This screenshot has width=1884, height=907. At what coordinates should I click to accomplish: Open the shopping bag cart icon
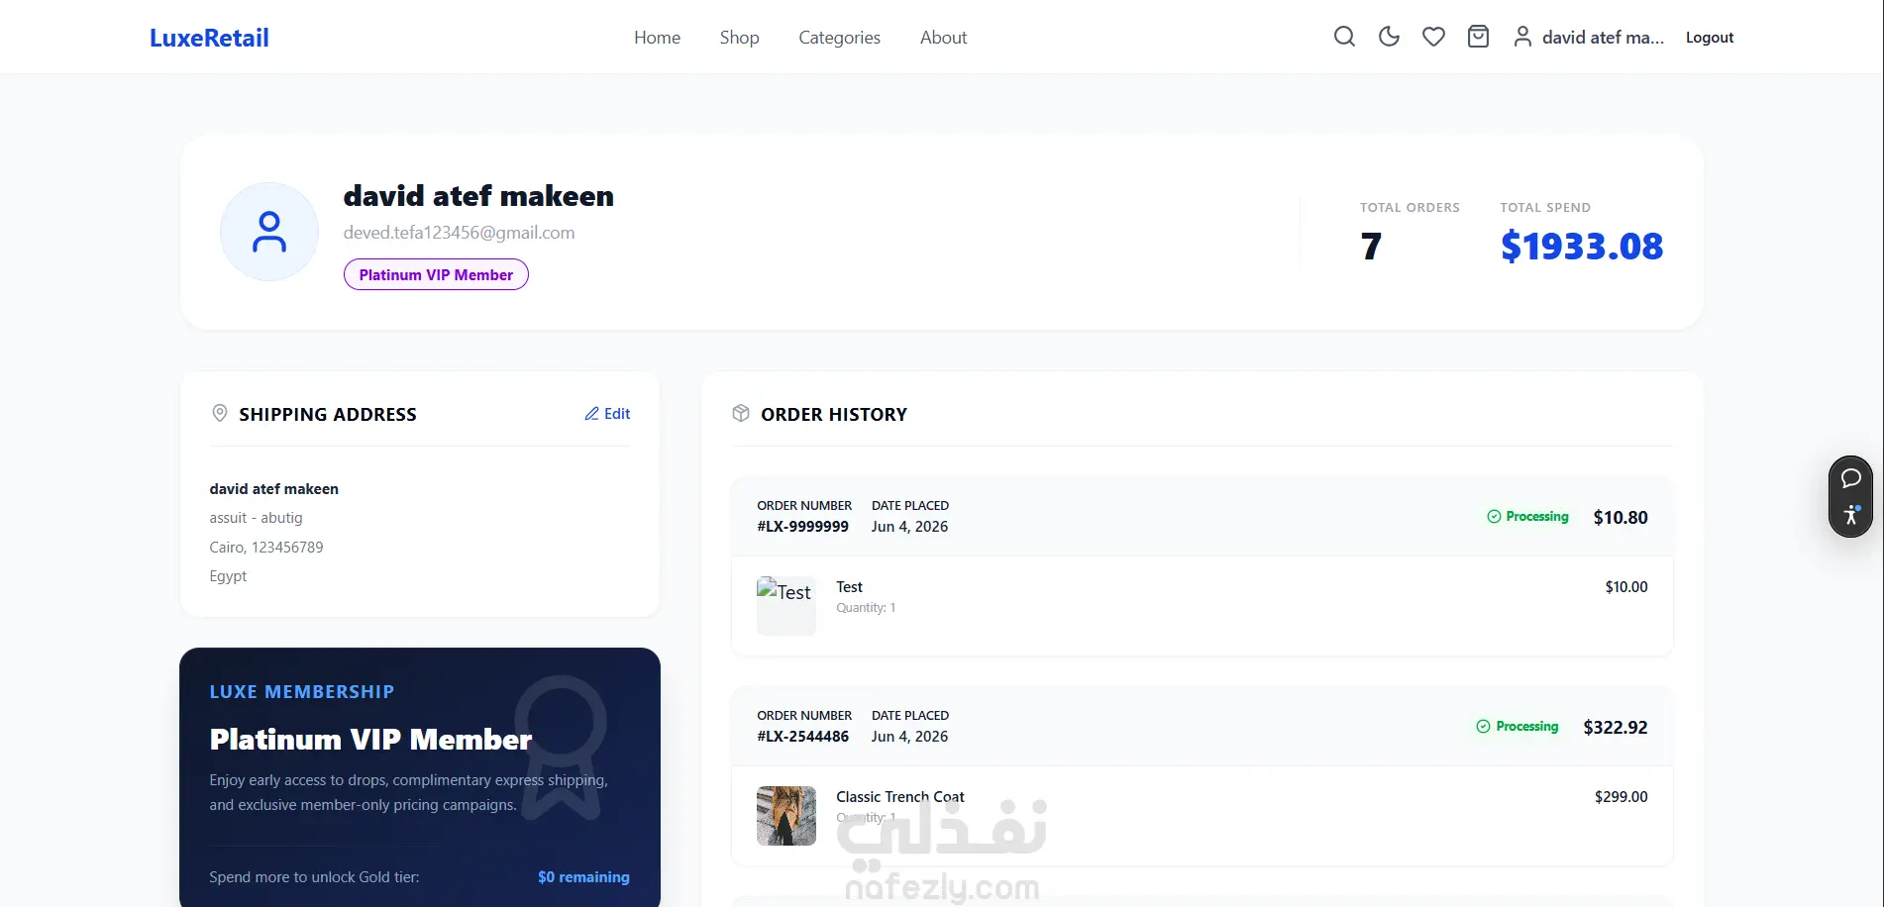click(x=1478, y=37)
